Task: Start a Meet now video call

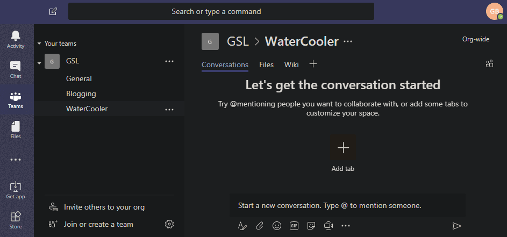Action: pos(329,226)
